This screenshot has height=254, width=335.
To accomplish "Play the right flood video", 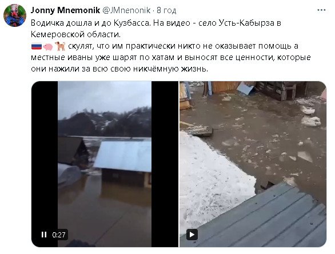I will [192, 235].
